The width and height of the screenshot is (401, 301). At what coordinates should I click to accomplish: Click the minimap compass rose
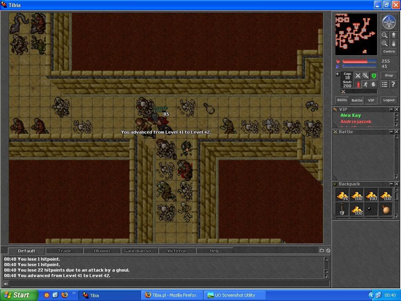[389, 22]
